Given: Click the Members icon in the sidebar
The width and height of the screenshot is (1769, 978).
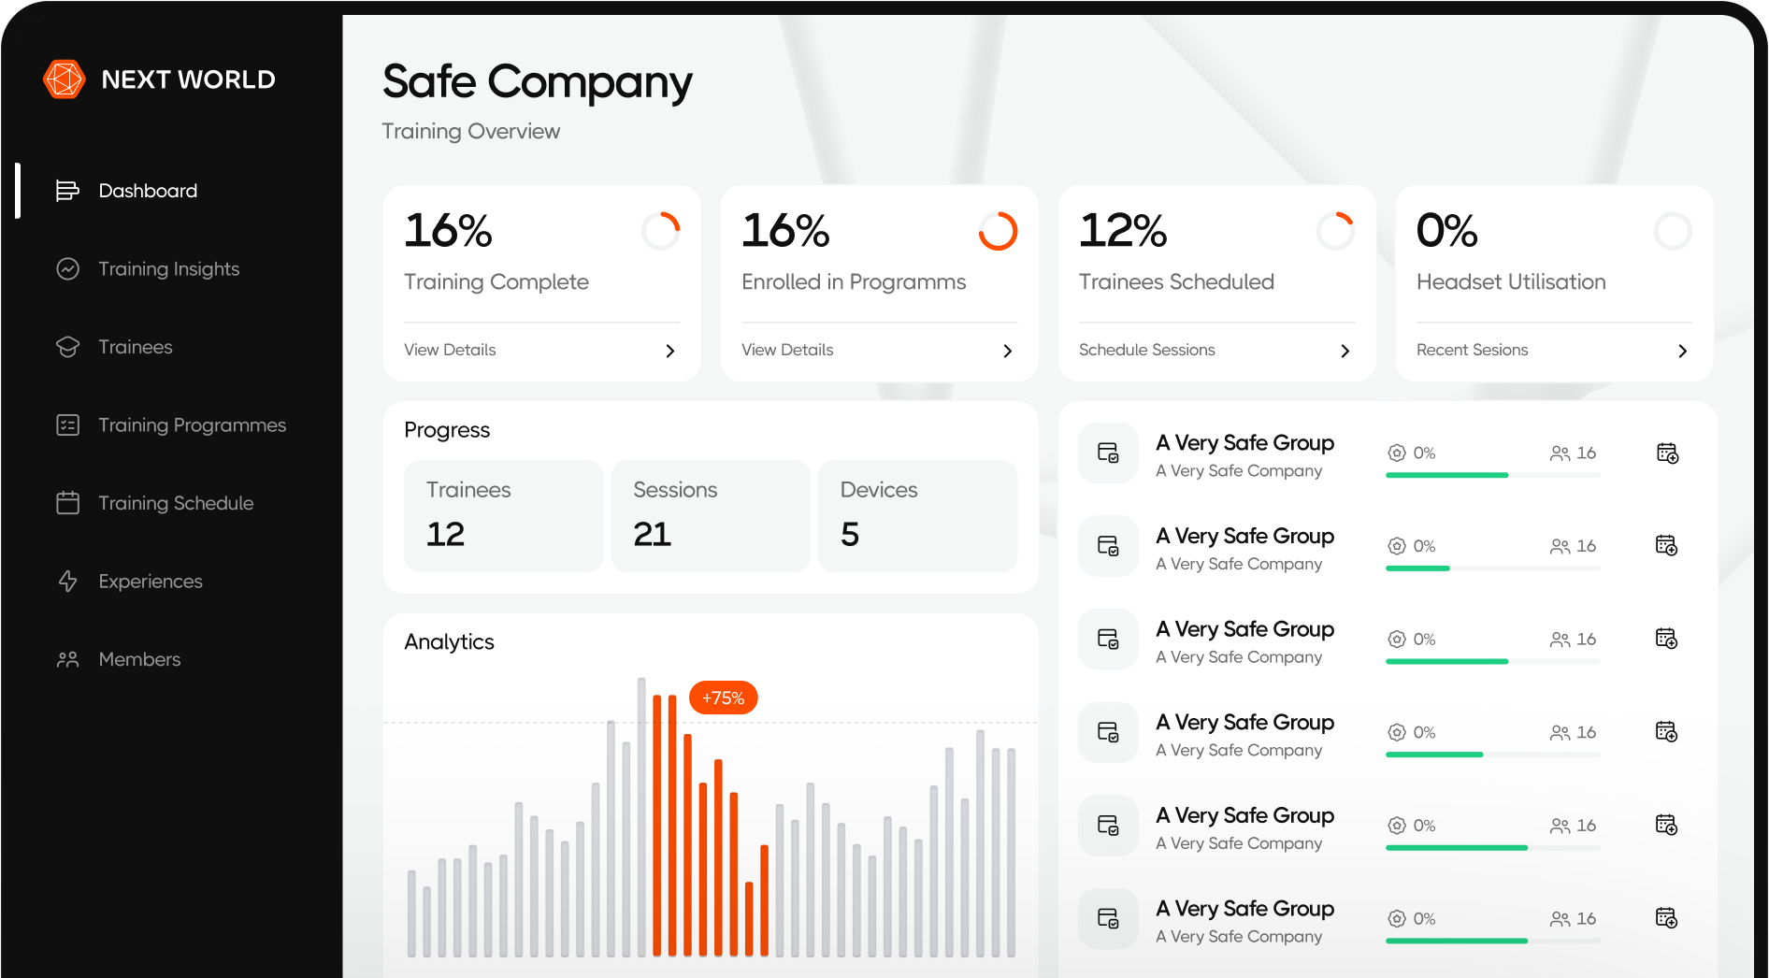Looking at the screenshot, I should coord(66,658).
